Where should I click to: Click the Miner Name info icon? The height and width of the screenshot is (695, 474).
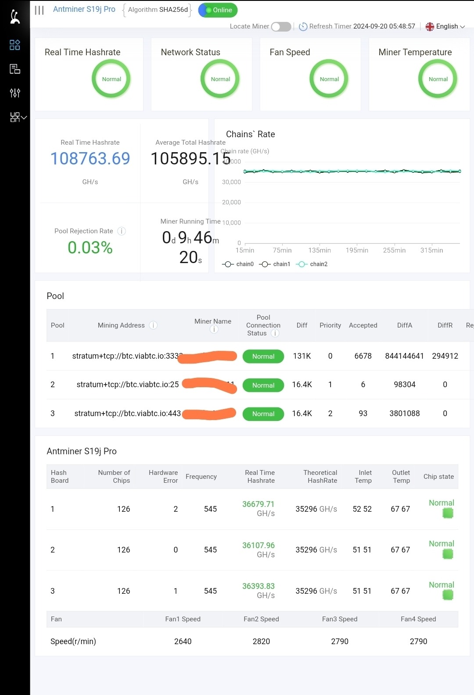click(x=214, y=329)
